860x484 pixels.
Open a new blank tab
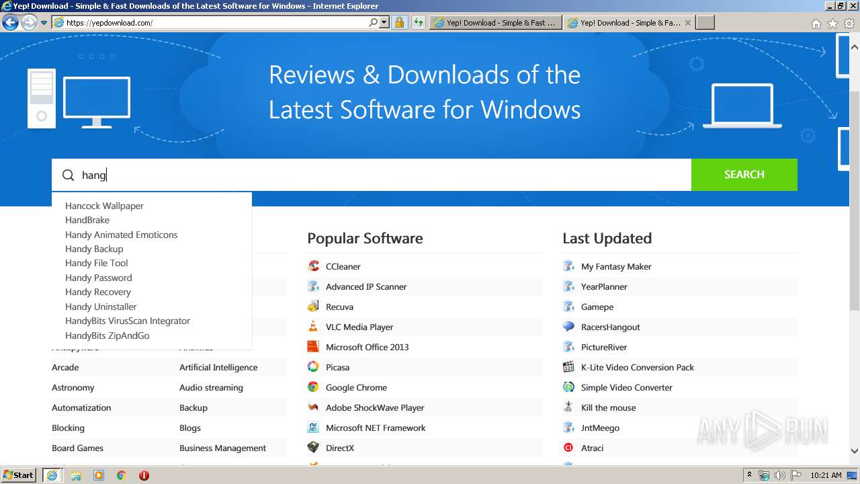point(705,22)
